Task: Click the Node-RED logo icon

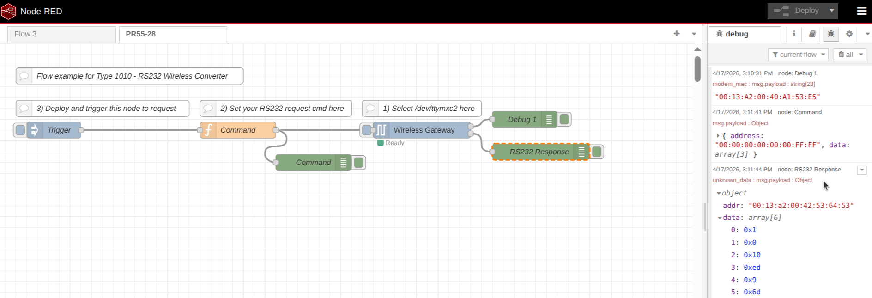Action: [x=8, y=12]
